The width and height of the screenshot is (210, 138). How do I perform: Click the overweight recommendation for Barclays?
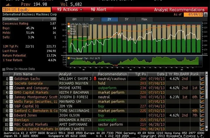(x=107, y=120)
